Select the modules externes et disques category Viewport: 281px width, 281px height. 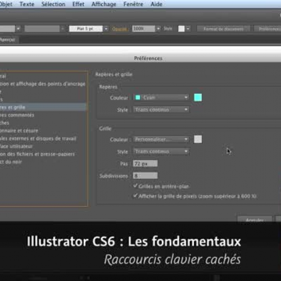click(x=43, y=138)
